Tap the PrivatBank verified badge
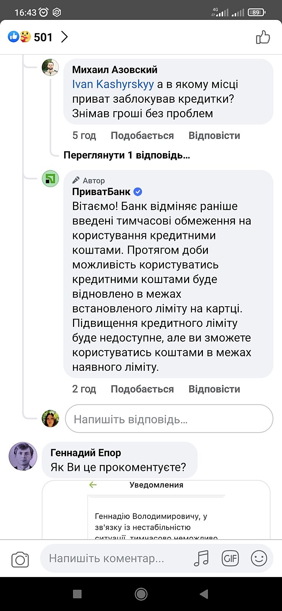 pos(138,192)
